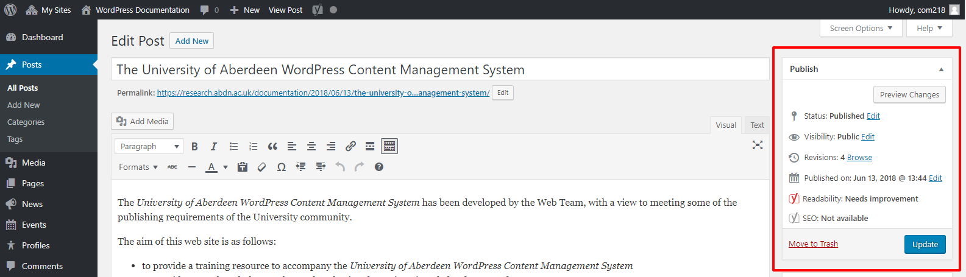
Task: Toggle bulleted list formatting
Action: pyautogui.click(x=233, y=146)
